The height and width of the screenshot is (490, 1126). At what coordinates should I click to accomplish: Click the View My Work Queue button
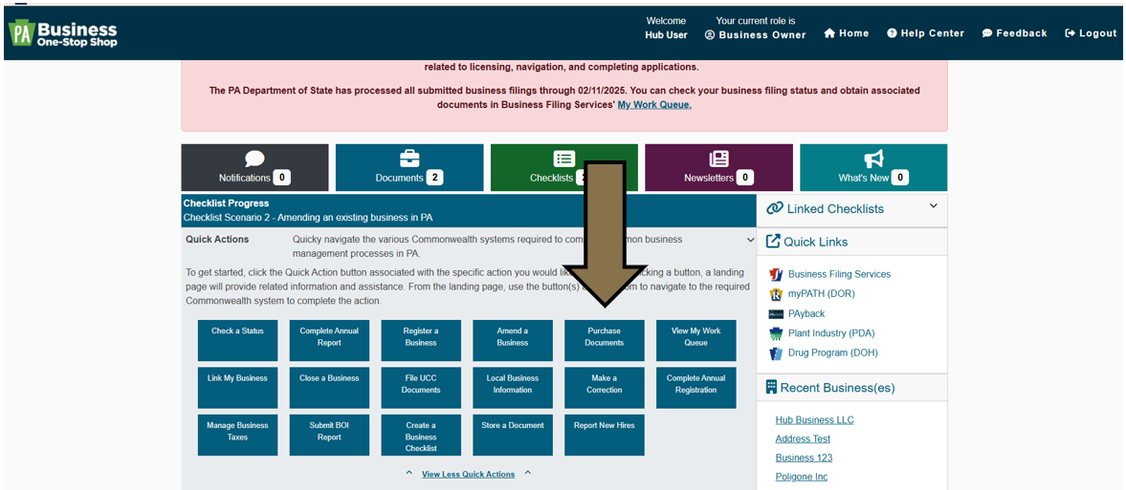[x=695, y=340]
